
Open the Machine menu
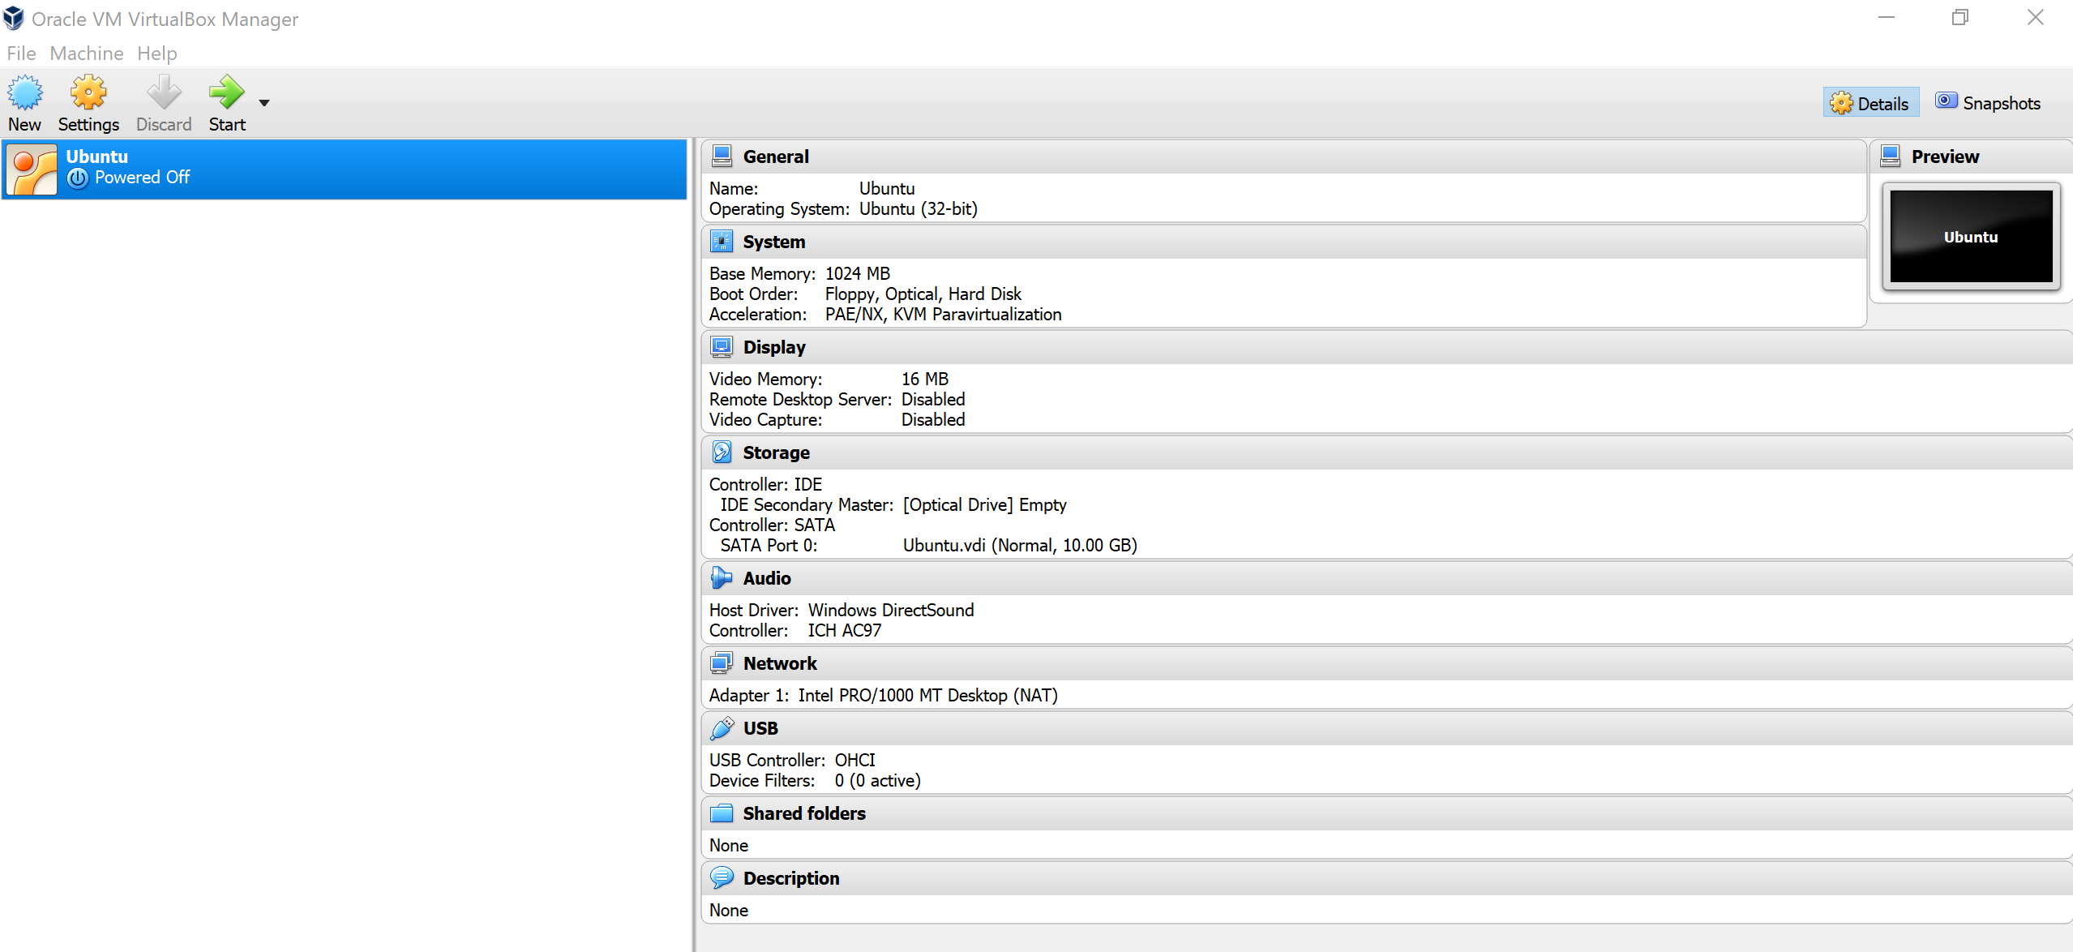point(87,54)
